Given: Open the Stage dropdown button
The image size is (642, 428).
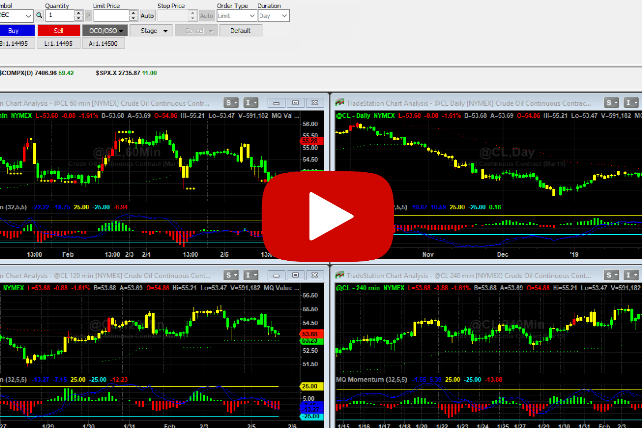Looking at the screenshot, I should click(151, 31).
